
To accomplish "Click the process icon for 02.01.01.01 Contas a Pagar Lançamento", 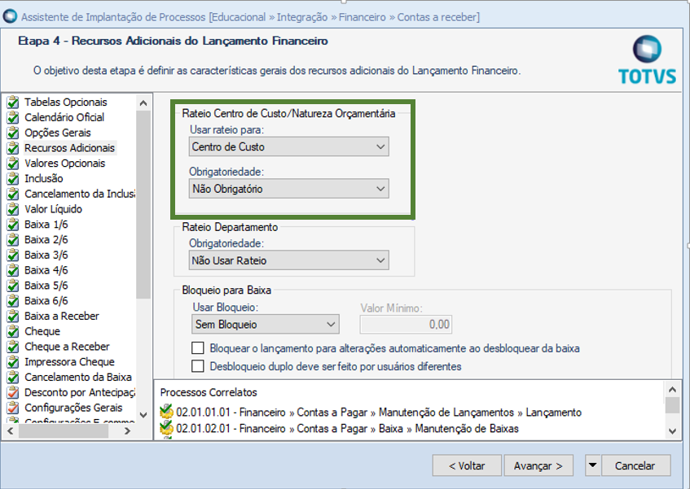I will coord(166,413).
